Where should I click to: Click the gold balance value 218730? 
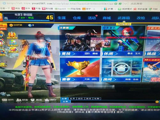pos(18,25)
